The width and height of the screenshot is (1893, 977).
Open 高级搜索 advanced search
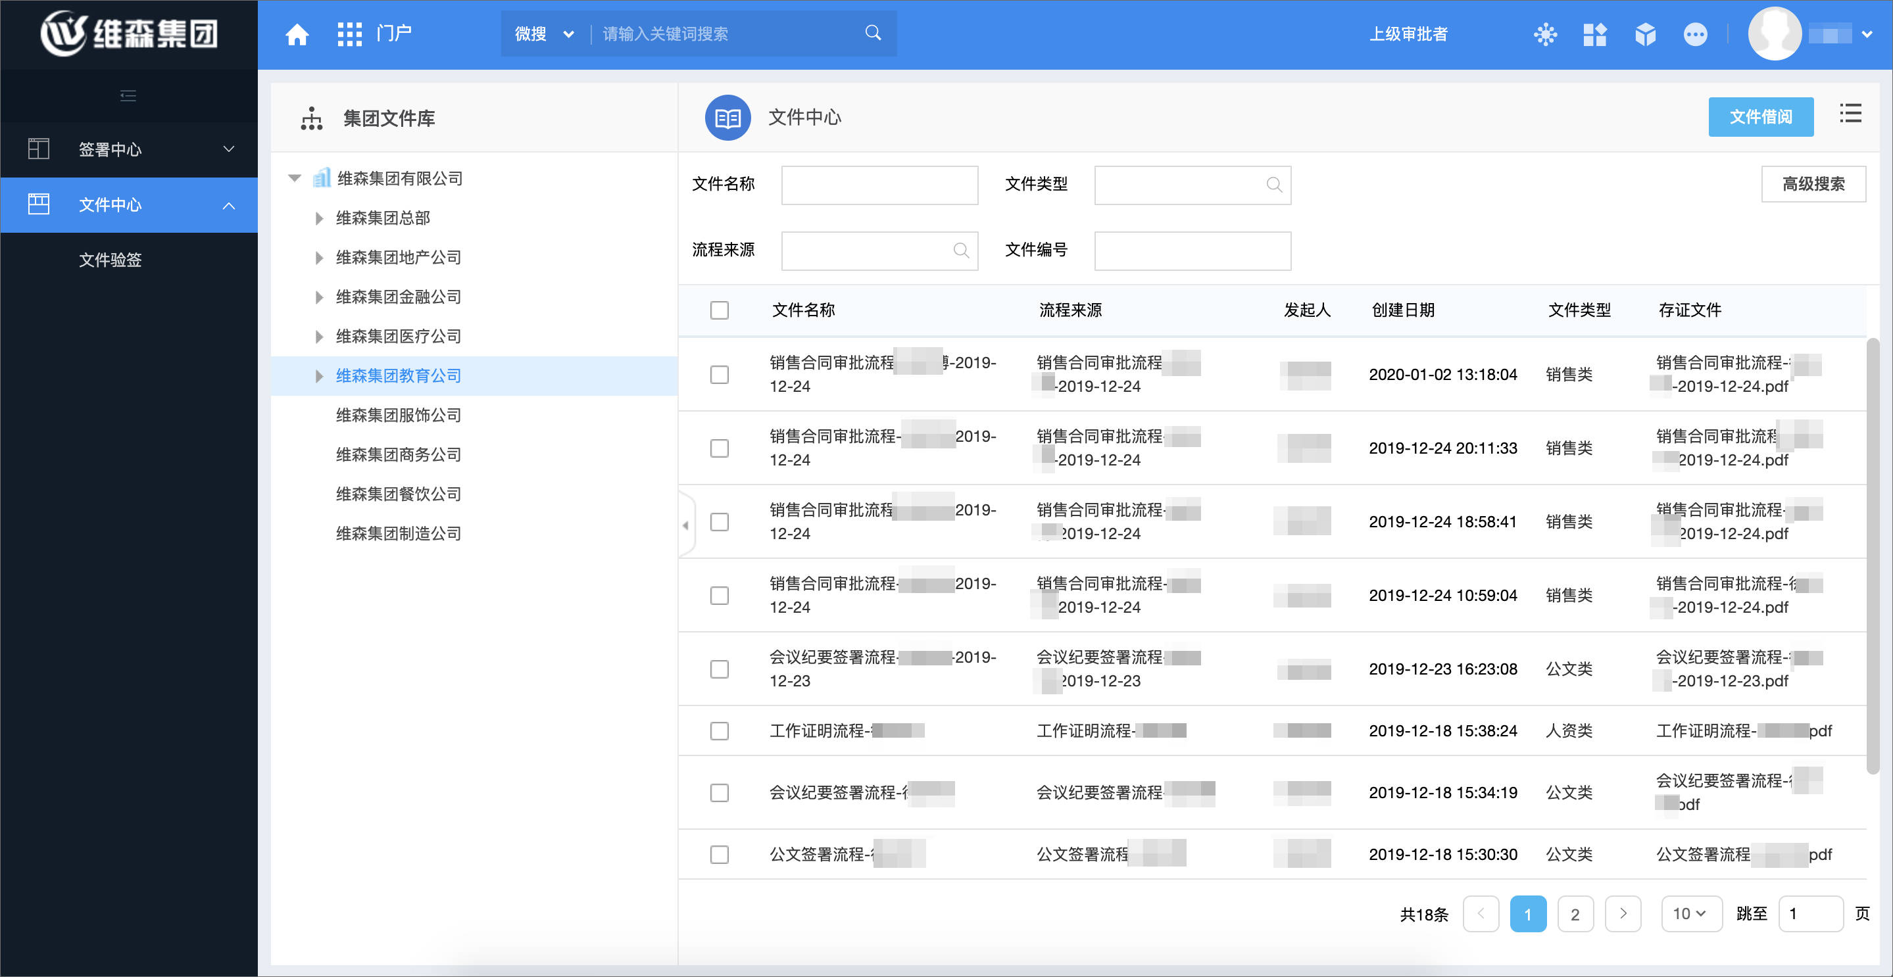coord(1813,183)
